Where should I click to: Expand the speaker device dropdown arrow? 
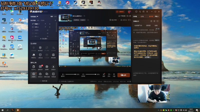point(85,74)
